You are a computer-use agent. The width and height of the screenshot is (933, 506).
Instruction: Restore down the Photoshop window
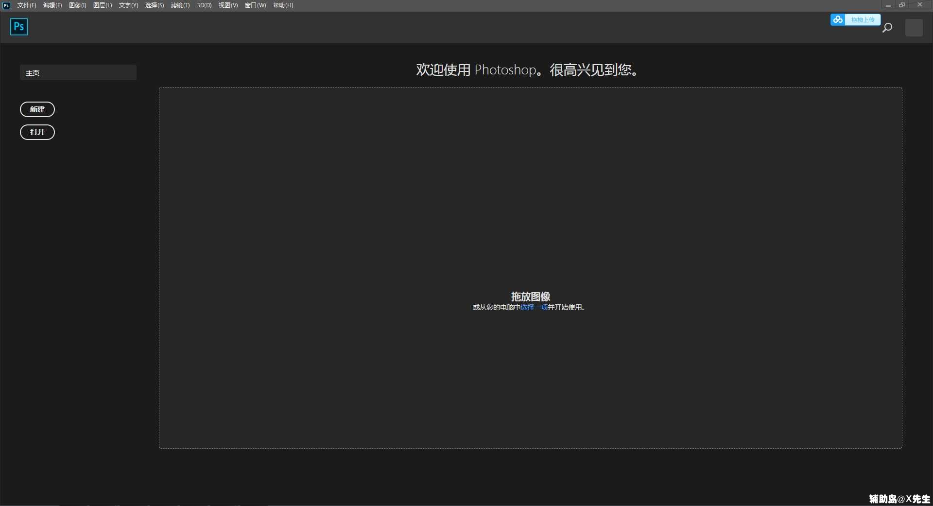(902, 5)
